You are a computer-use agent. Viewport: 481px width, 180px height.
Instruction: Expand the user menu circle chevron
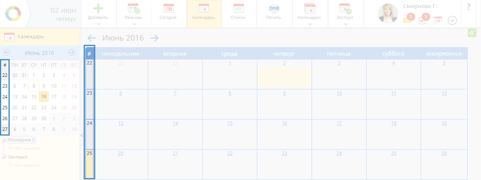click(x=452, y=21)
